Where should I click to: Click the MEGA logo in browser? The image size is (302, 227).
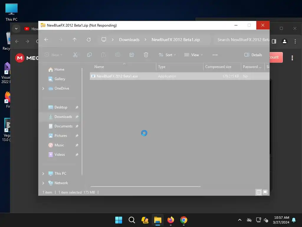[x=27, y=58]
